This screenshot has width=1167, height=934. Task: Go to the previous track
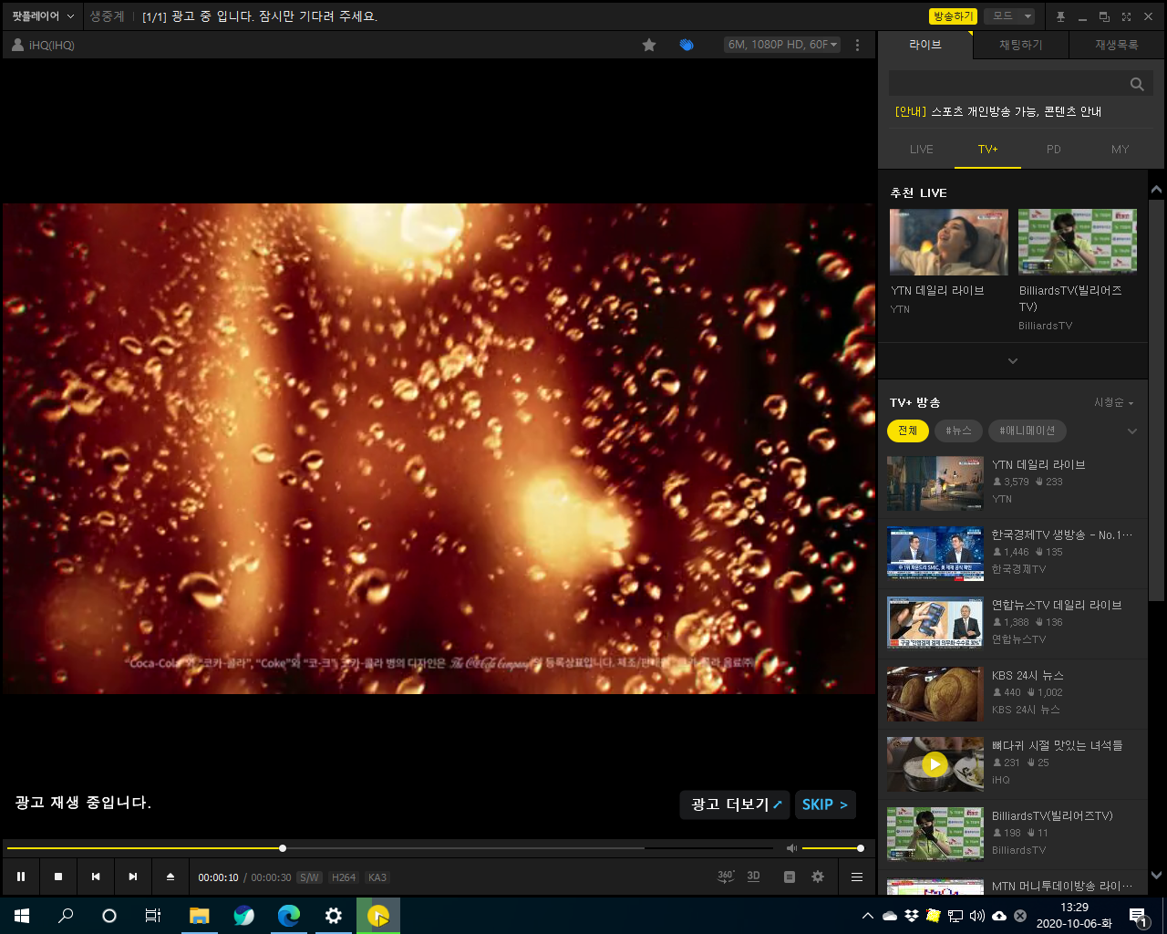click(x=96, y=877)
